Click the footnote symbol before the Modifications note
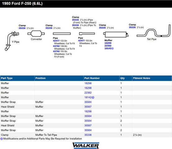The image size is (172, 149). (x=2, y=139)
